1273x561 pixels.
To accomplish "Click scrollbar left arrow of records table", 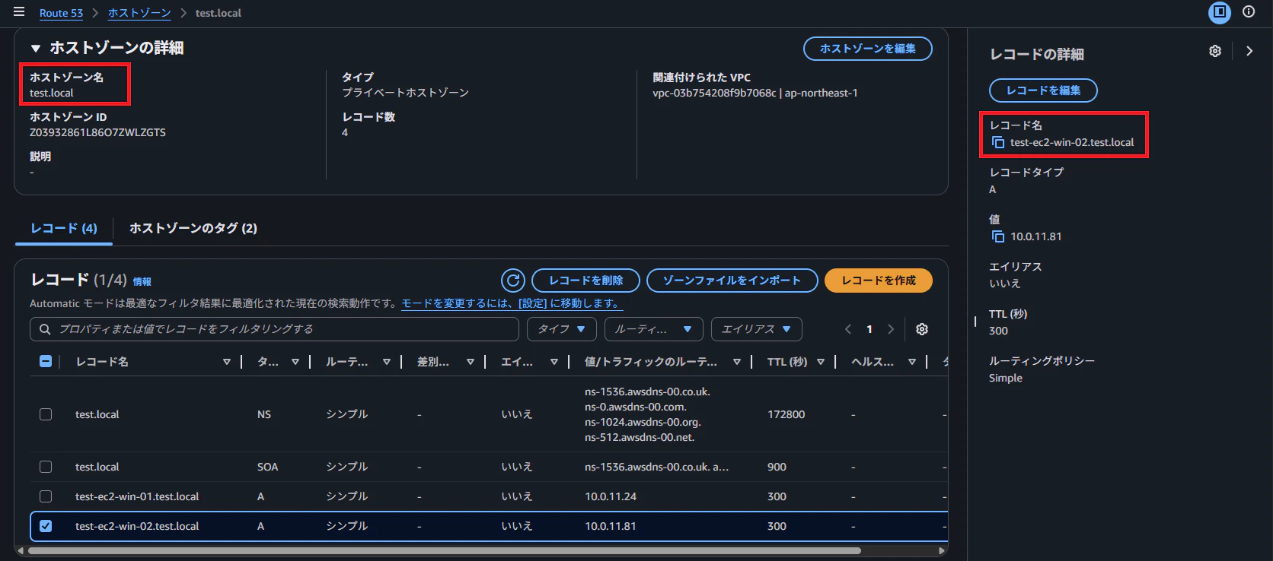I will point(21,550).
